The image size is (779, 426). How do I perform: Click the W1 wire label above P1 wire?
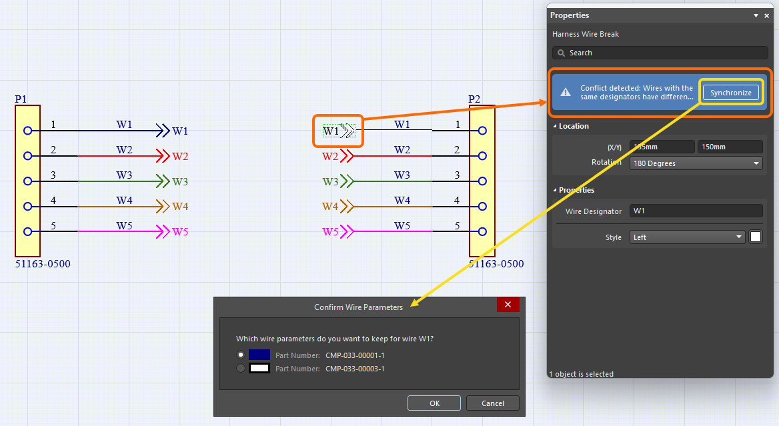(124, 124)
